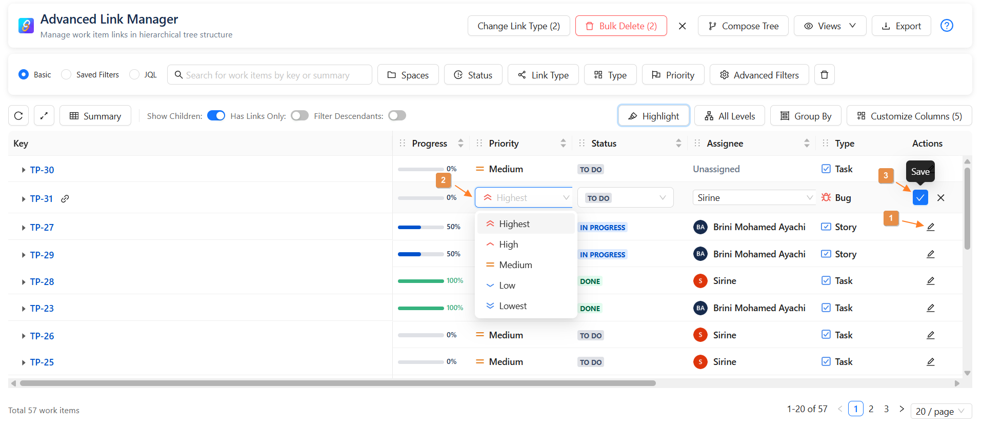The height and width of the screenshot is (427, 982).
Task: Click the Bulk Delete (2) button
Action: (x=620, y=26)
